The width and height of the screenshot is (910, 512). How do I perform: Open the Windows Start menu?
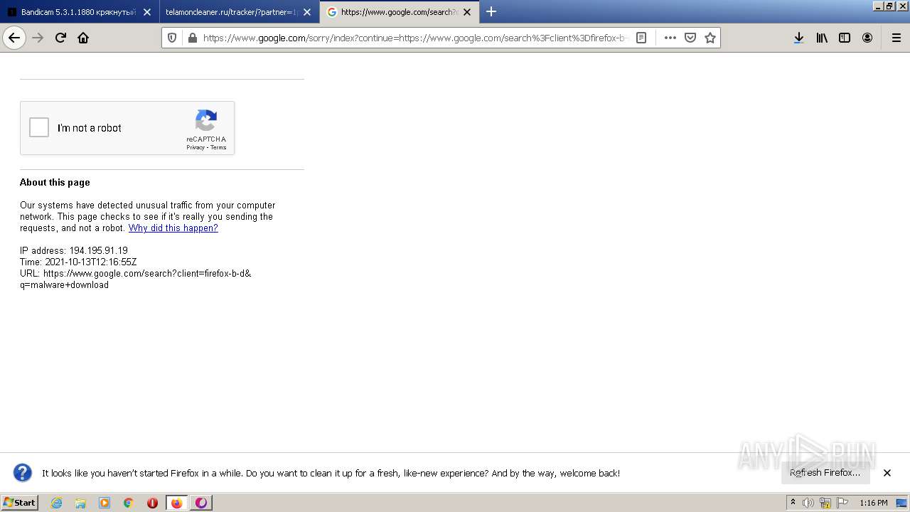[x=19, y=503]
